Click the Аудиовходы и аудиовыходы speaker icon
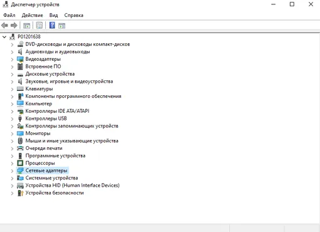 (x=20, y=51)
